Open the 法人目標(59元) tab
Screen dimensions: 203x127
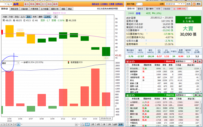pos(180,9)
